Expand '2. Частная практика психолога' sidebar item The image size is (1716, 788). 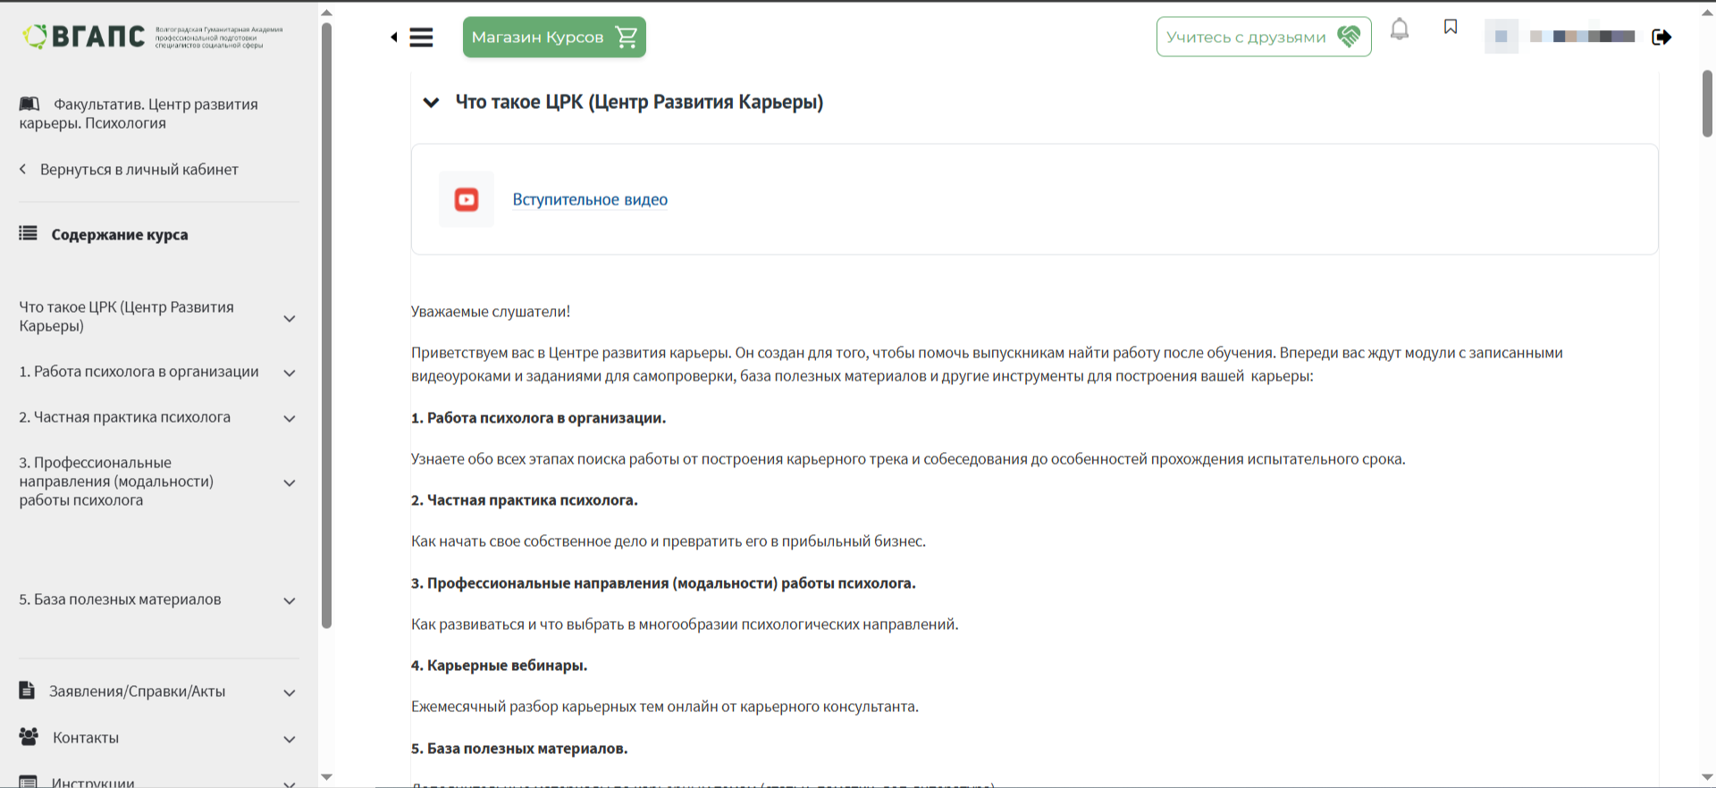[x=289, y=418]
